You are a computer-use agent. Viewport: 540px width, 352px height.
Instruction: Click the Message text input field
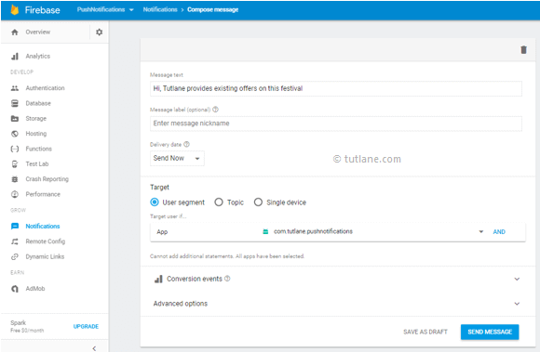coord(336,88)
